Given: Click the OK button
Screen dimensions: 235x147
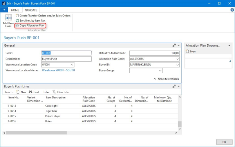Looking at the screenshot, I should point(224,142).
